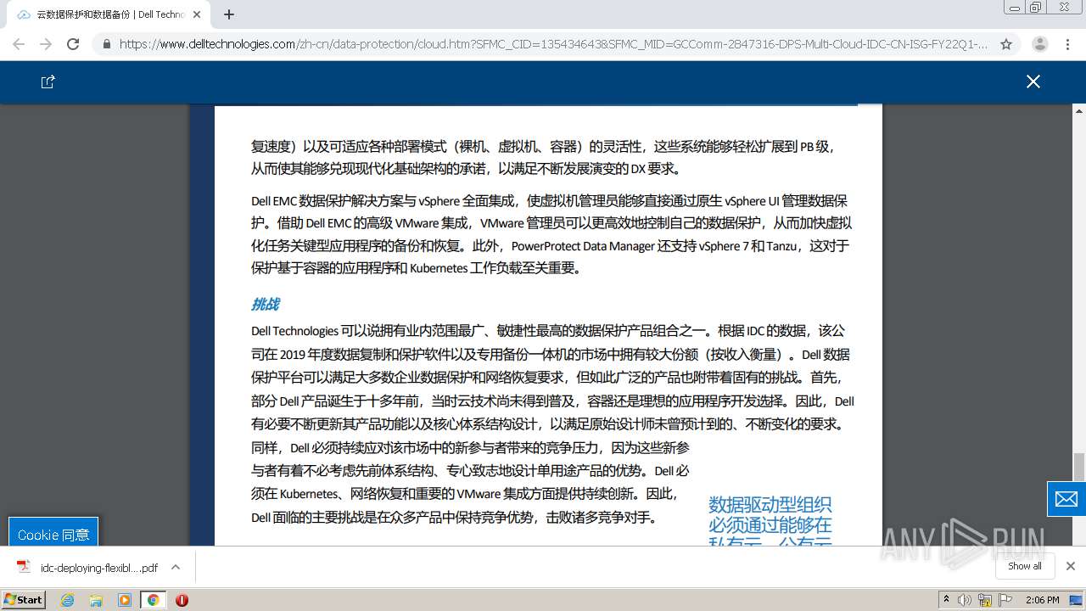Bookmark this page with the star
Screen dimensions: 1086x611
(1006, 44)
